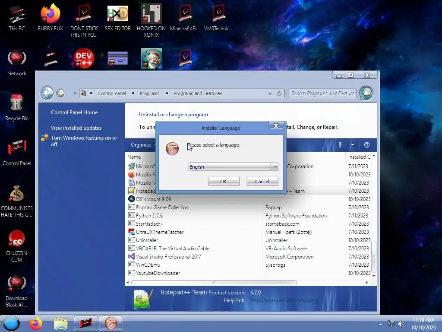Click the Search Programs and Features field
The image size is (442, 332).
pyautogui.click(x=323, y=93)
